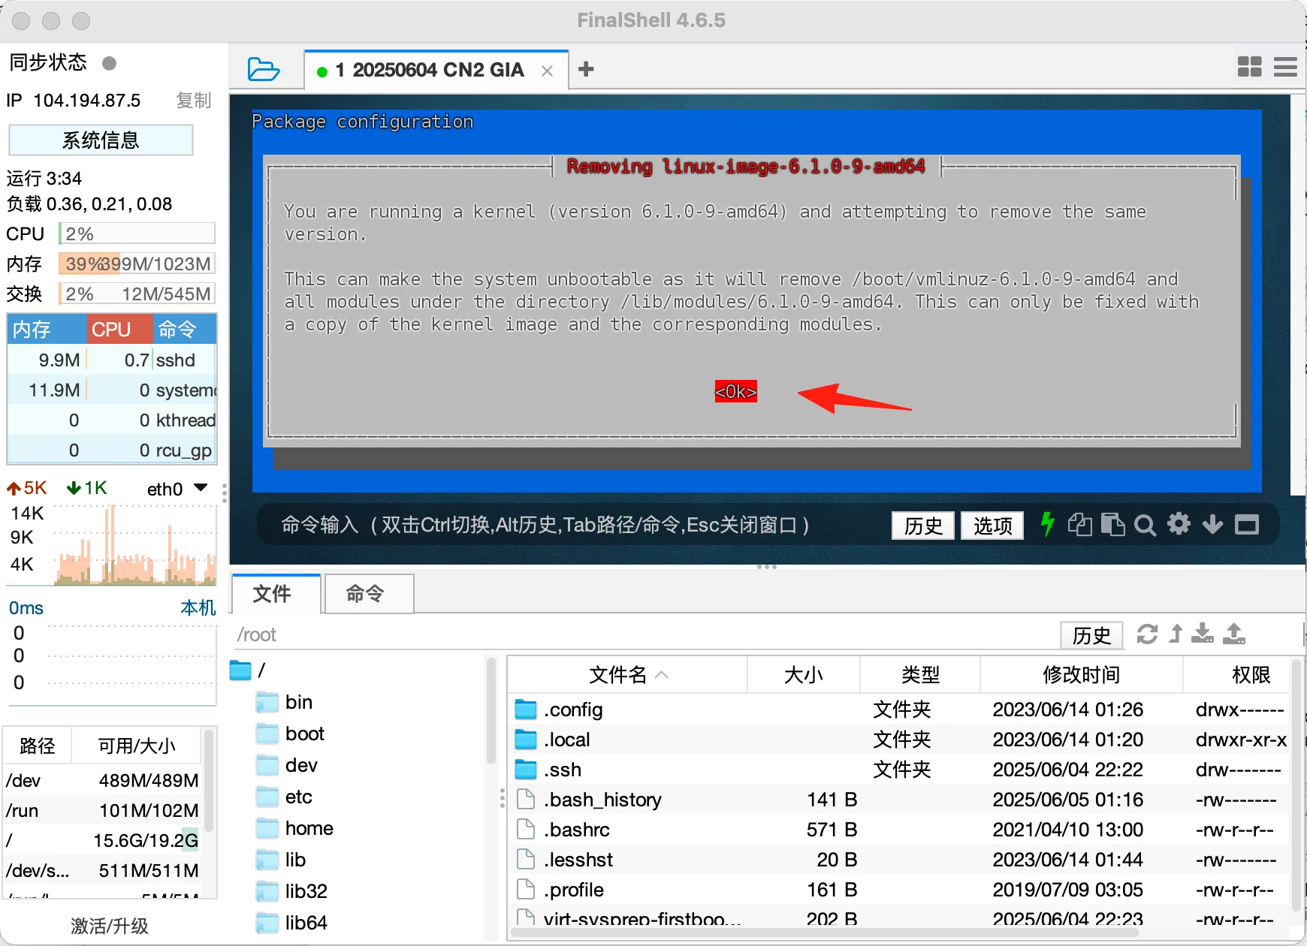Open the command 历史 button

click(923, 526)
